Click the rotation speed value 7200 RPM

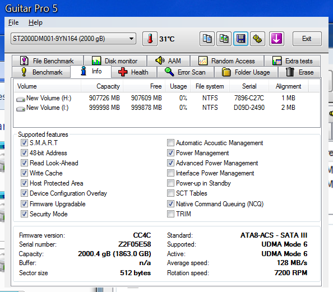click(291, 273)
